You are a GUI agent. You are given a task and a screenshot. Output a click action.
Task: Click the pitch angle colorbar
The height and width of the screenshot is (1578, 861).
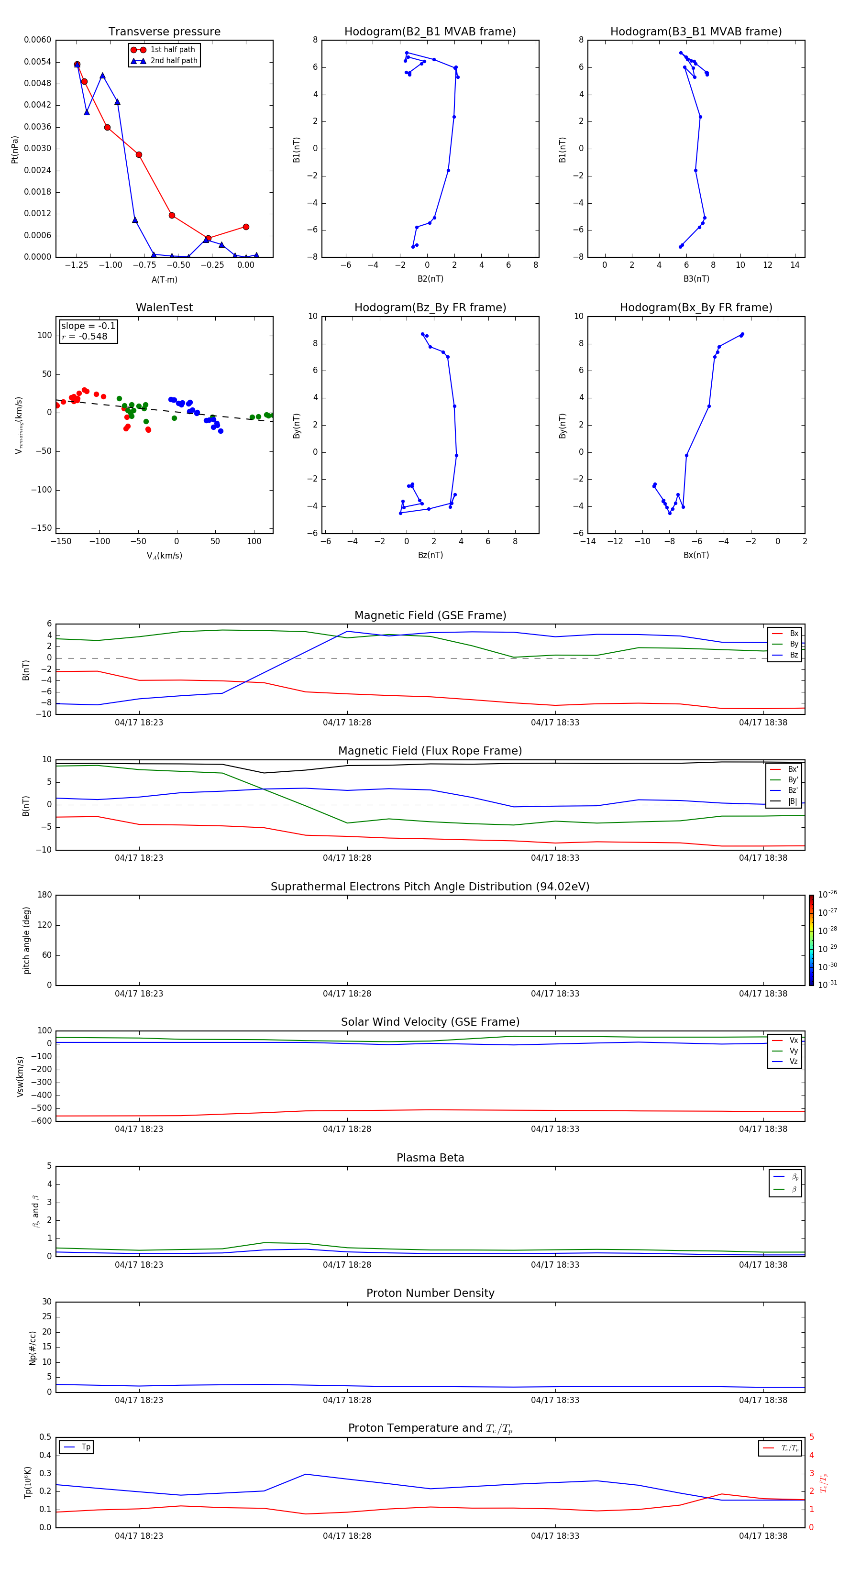(x=811, y=940)
